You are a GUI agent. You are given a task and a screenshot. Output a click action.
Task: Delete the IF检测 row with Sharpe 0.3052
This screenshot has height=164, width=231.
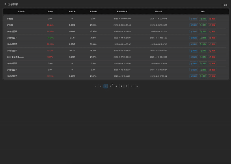point(212,25)
